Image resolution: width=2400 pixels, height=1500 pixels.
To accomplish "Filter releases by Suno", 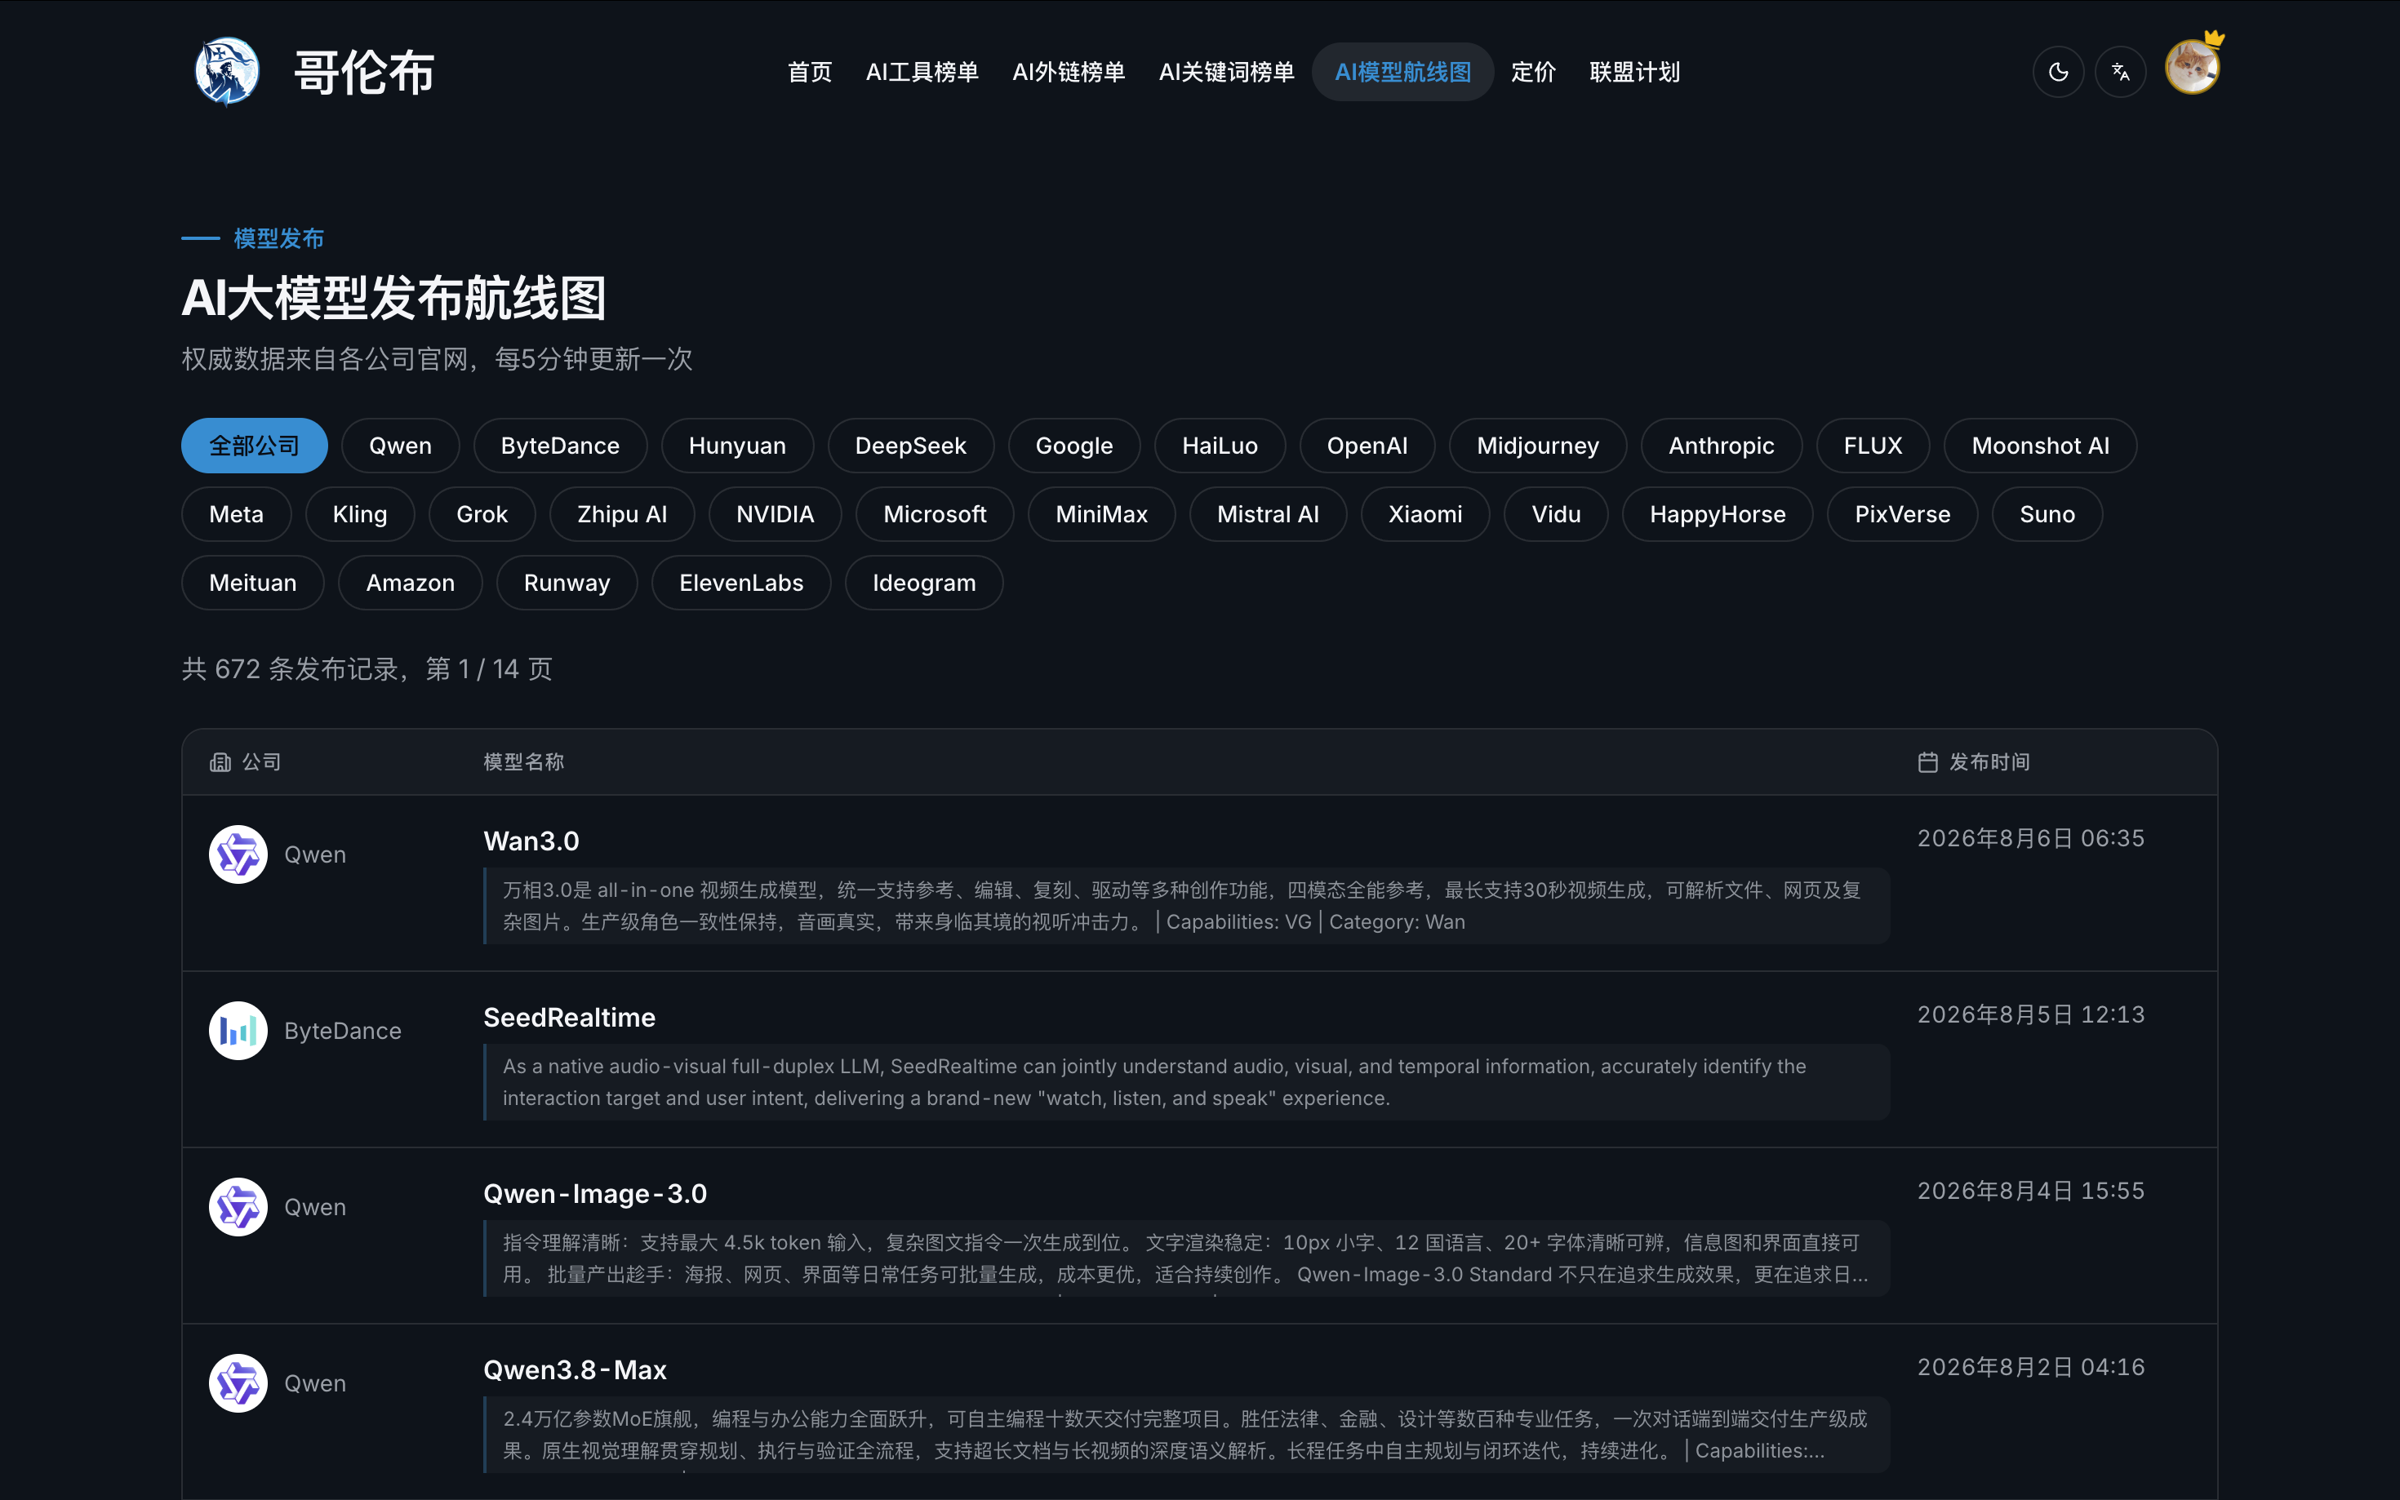I will 2047,514.
